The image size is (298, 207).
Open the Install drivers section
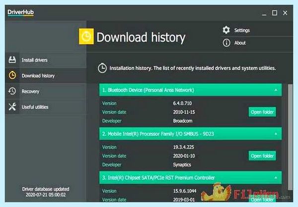click(x=46, y=60)
